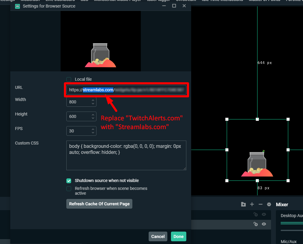Click the Streamlabs icon in the dialog title bar
The height and width of the screenshot is (244, 303).
point(17,6)
